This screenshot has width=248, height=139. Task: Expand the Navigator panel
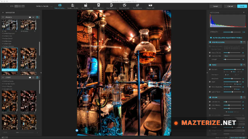tap(3, 13)
